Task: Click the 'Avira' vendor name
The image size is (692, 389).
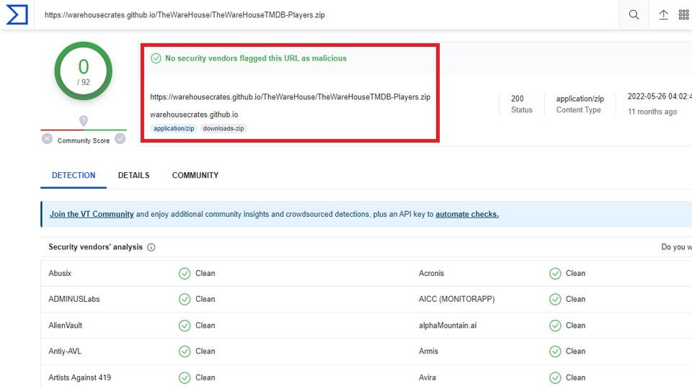Action: pos(427,377)
